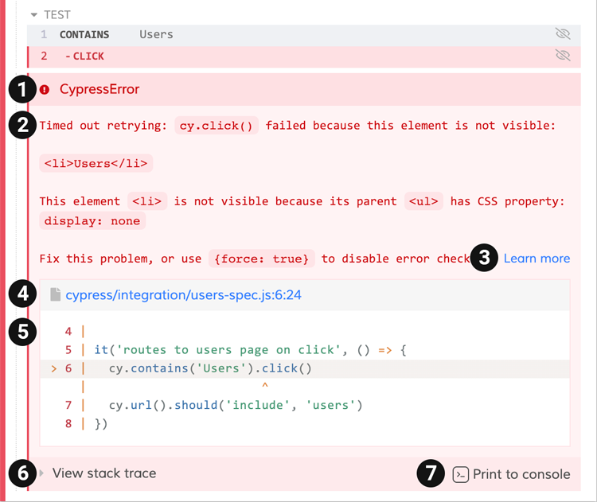Image resolution: width=597 pixels, height=502 pixels.
Task: Click numbered annotation badge 7
Action: (431, 474)
